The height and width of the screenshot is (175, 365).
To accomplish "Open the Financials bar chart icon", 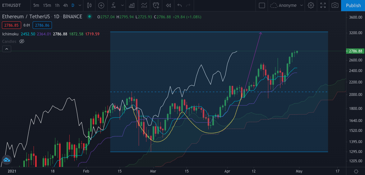I will (x=132, y=5).
